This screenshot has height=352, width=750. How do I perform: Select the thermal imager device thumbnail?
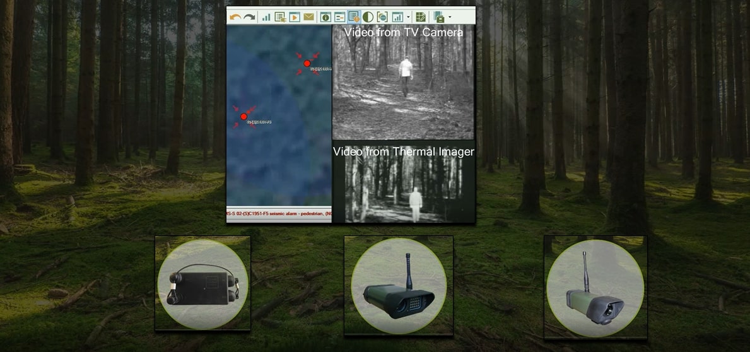[x=595, y=287]
